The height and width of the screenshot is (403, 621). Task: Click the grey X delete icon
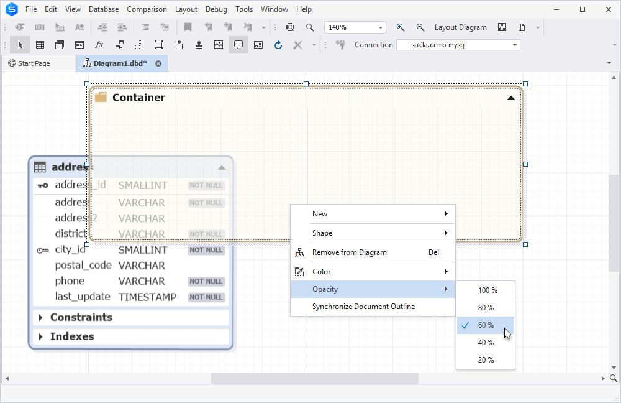(298, 45)
